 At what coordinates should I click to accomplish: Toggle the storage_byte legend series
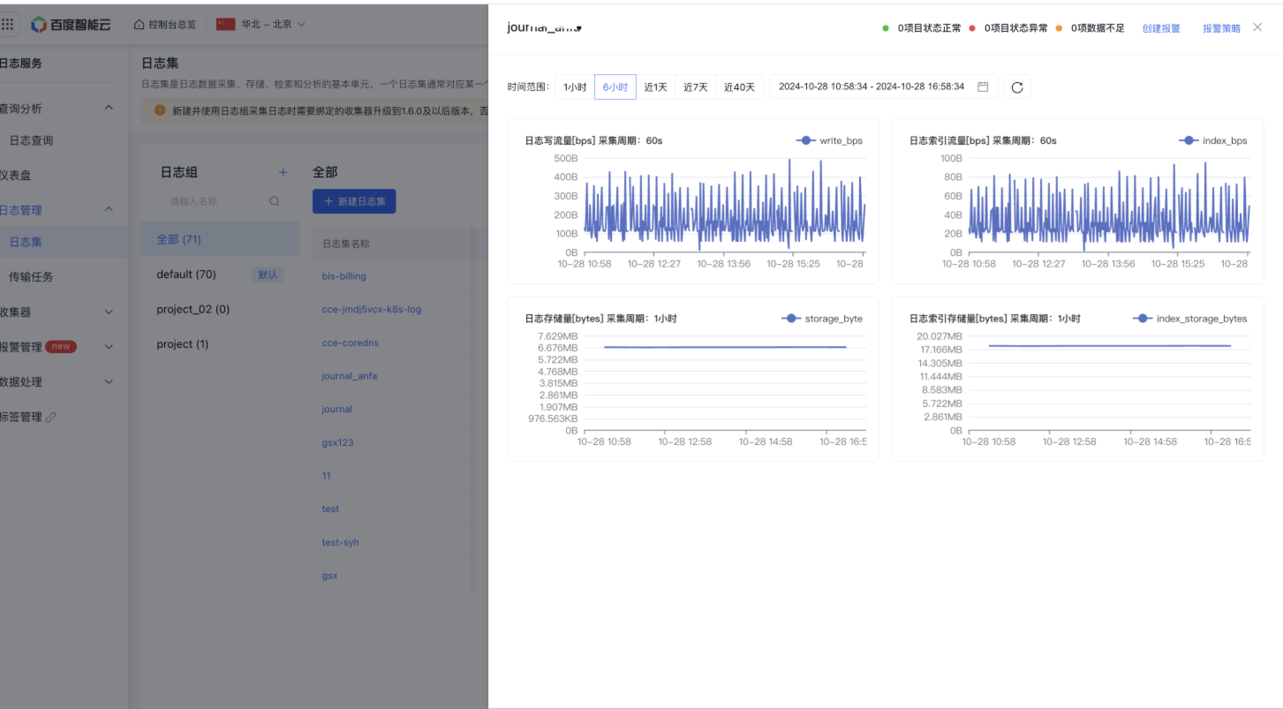822,318
